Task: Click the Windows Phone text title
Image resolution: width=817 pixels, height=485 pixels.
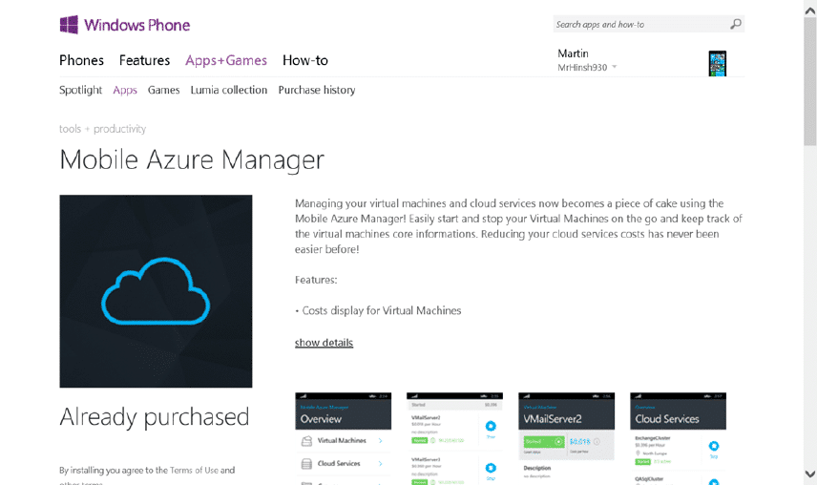Action: 137,25
